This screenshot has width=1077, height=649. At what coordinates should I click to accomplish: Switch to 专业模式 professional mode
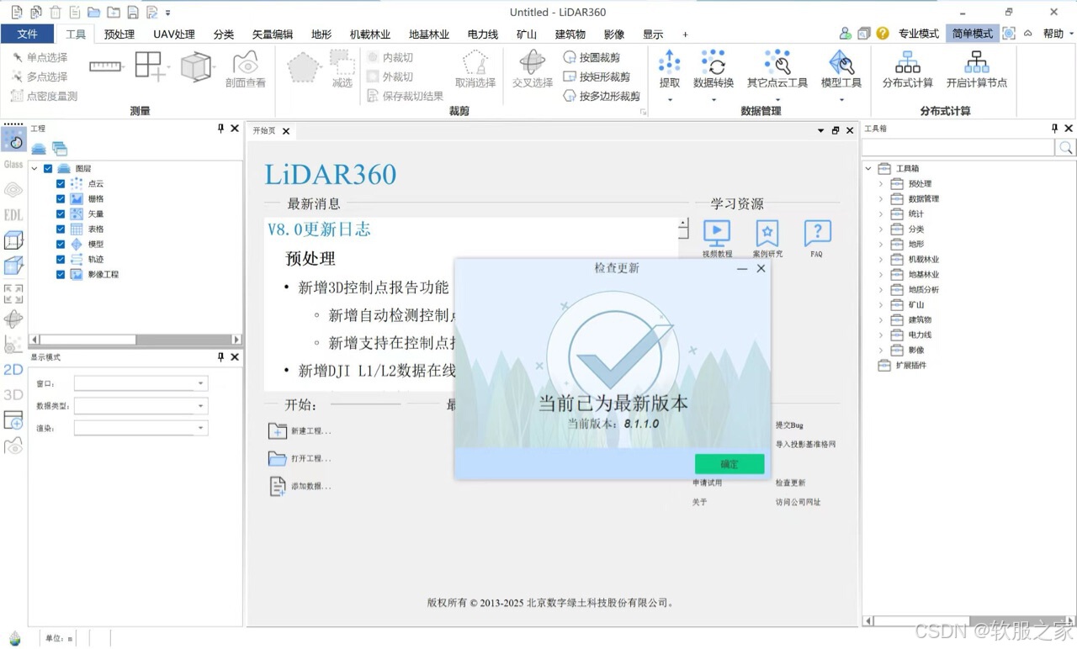(x=919, y=34)
